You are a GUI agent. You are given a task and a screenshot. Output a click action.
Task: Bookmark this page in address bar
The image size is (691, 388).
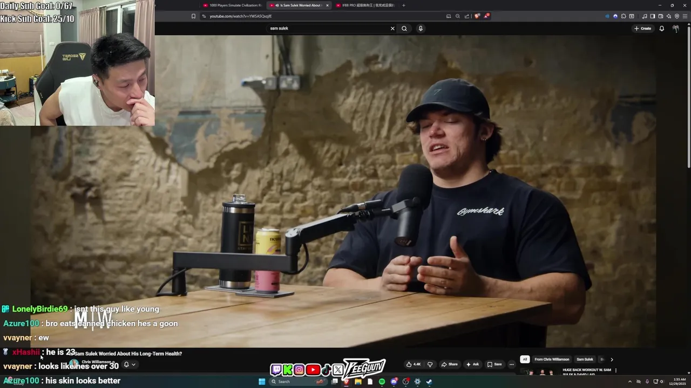[193, 16]
